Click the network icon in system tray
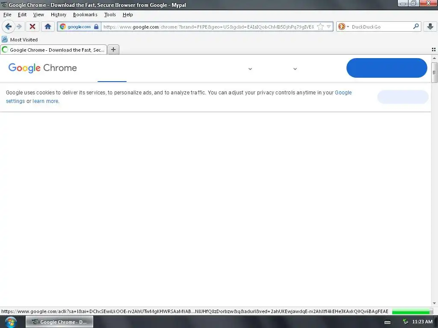The width and height of the screenshot is (438, 328). 405,322
